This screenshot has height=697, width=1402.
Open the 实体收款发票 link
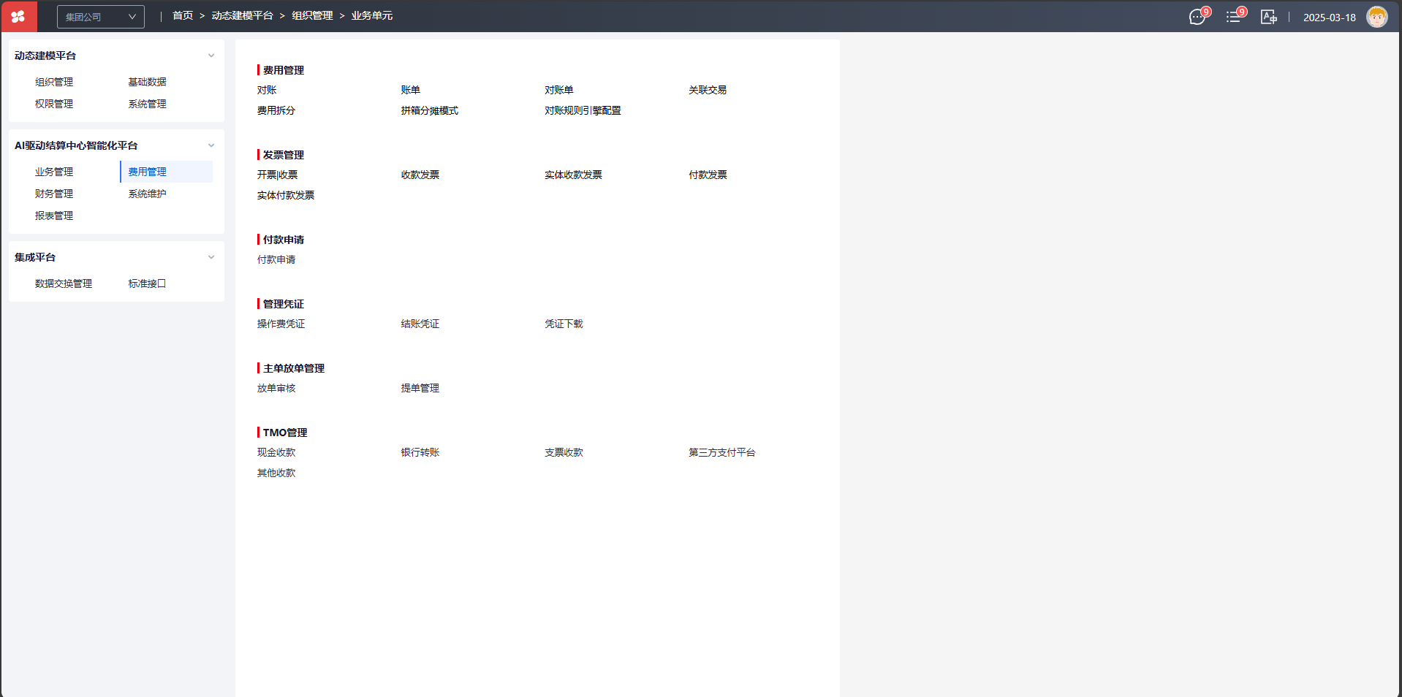coord(573,175)
